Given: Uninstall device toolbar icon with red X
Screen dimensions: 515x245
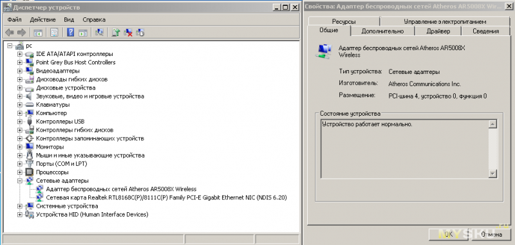Looking at the screenshot, I should 127,32.
